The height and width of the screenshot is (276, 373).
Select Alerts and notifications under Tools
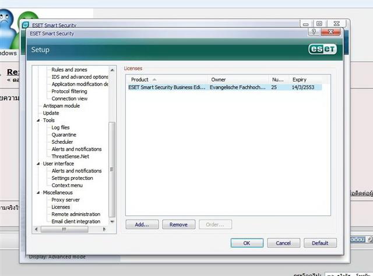76,149
